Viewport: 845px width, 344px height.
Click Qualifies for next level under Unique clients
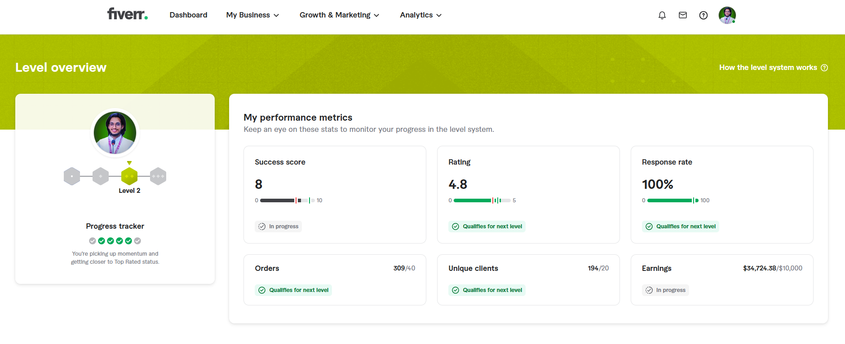(487, 290)
